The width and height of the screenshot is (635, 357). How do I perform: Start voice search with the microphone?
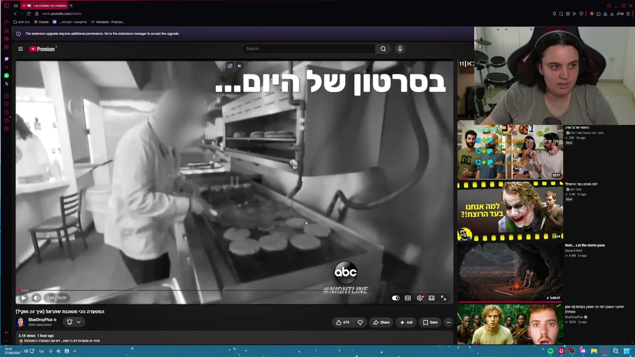pyautogui.click(x=400, y=49)
